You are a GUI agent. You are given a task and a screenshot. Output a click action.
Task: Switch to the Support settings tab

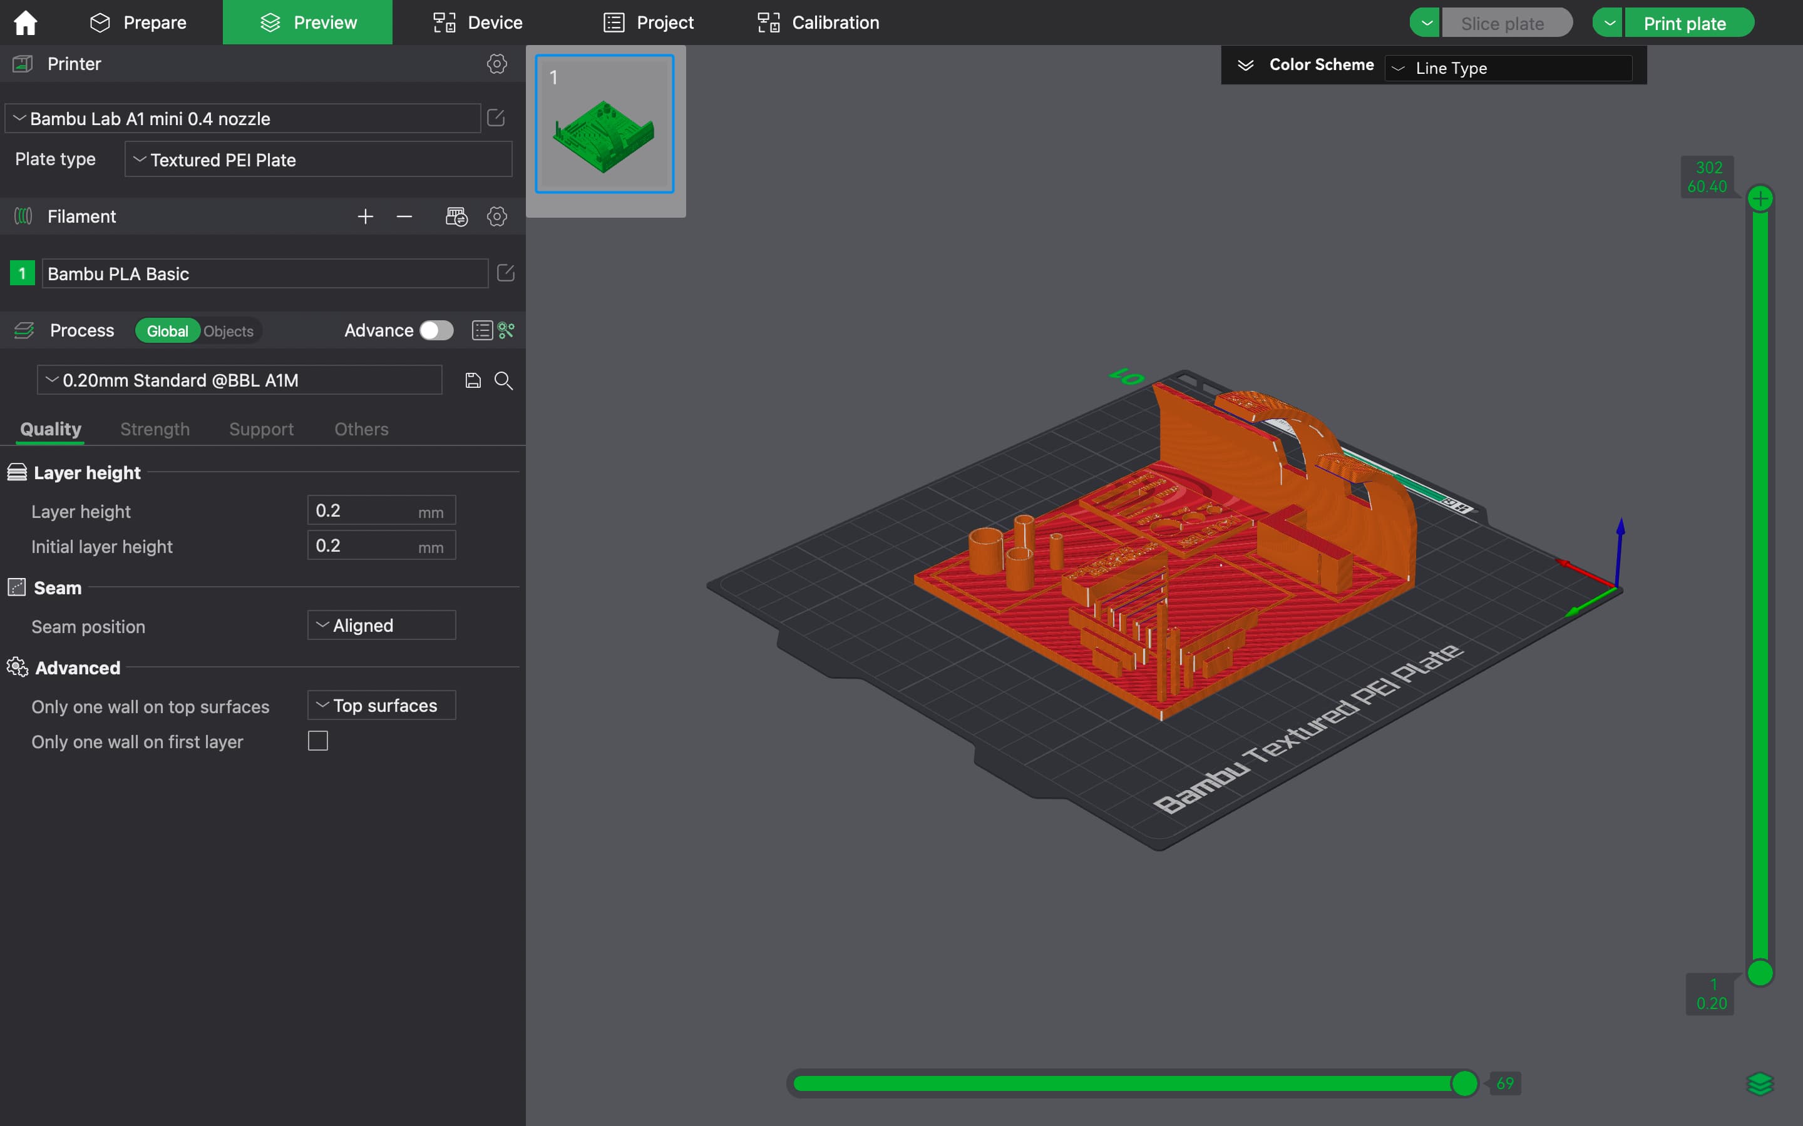click(262, 429)
